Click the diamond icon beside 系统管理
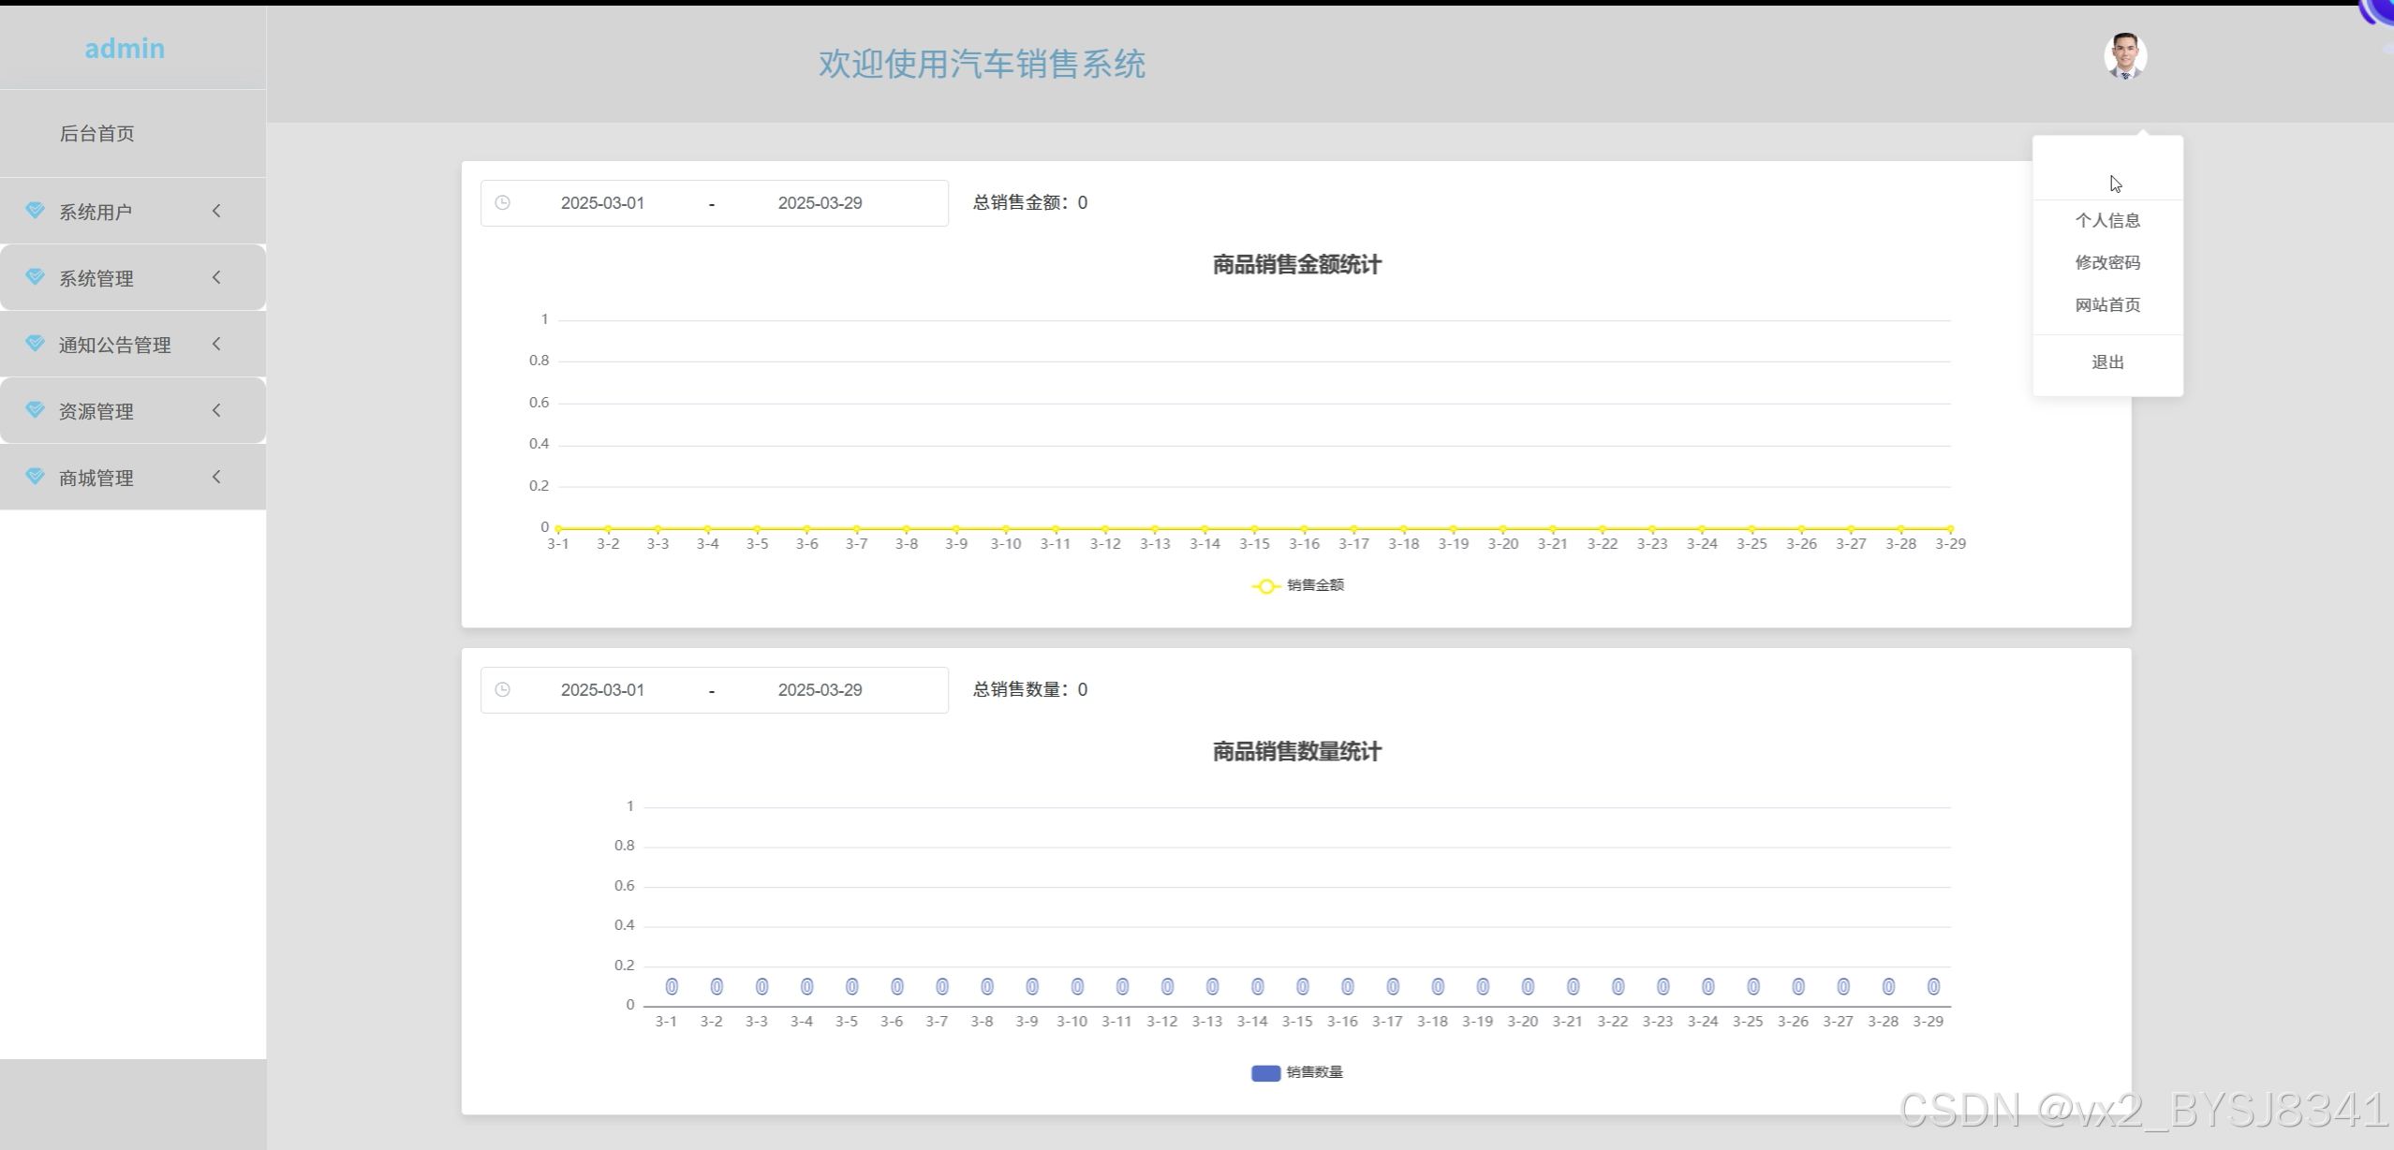This screenshot has width=2394, height=1150. point(35,276)
